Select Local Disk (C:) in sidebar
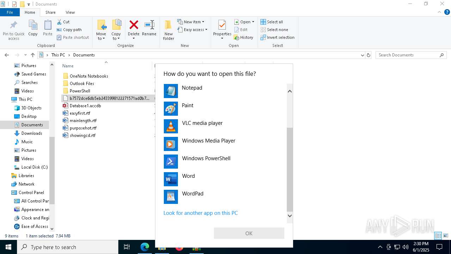Viewport: 451px width, 254px height. pos(35,167)
